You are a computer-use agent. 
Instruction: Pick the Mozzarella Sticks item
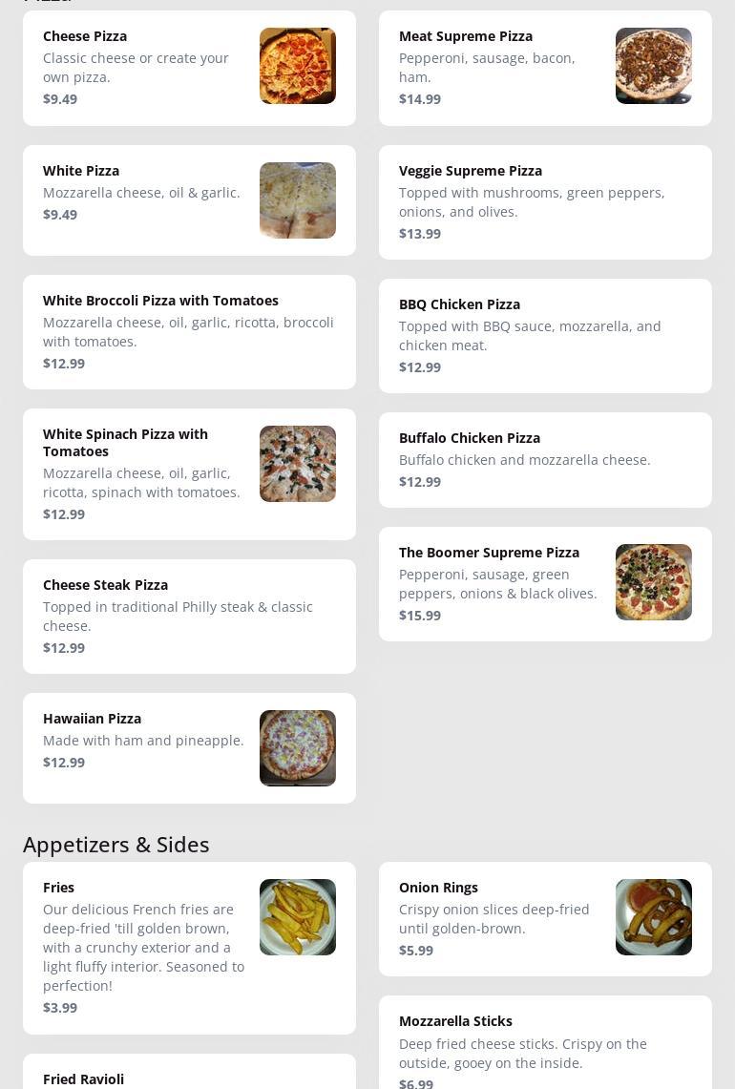pos(455,1021)
